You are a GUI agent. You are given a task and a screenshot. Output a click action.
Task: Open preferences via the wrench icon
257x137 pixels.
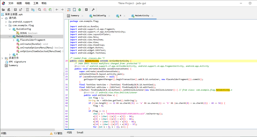93,10
